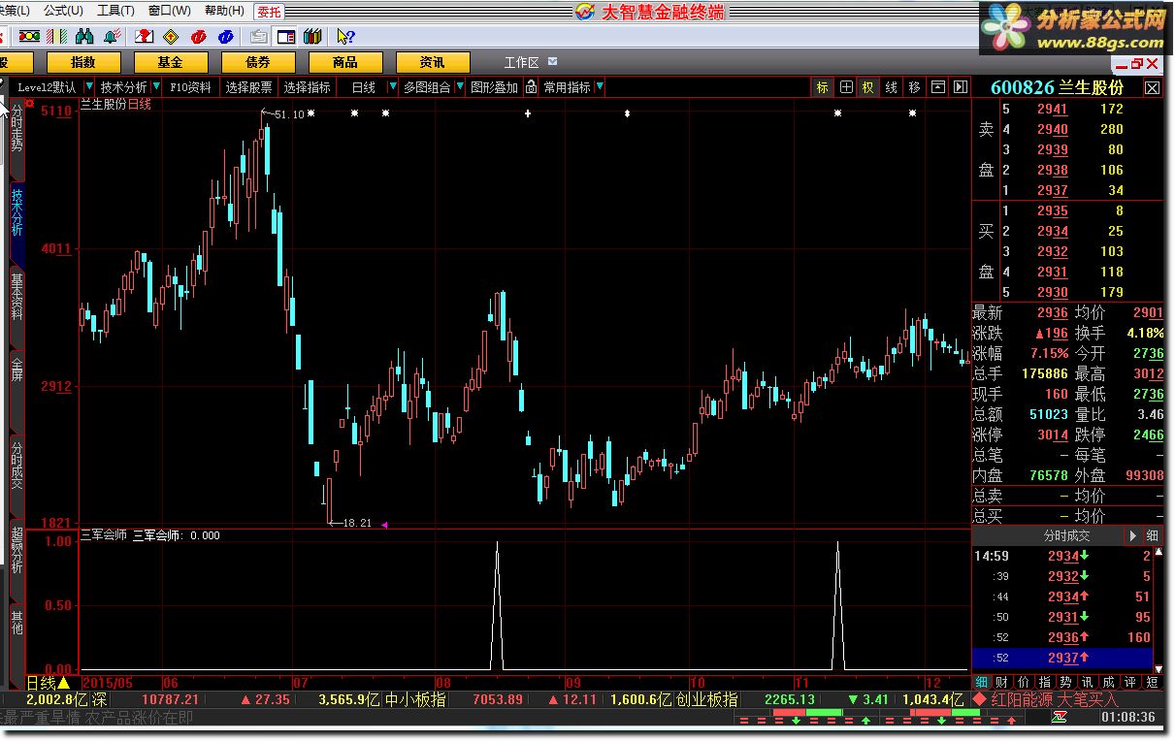The width and height of the screenshot is (1175, 741).
Task: Click the context help cursor icon
Action: (x=344, y=37)
